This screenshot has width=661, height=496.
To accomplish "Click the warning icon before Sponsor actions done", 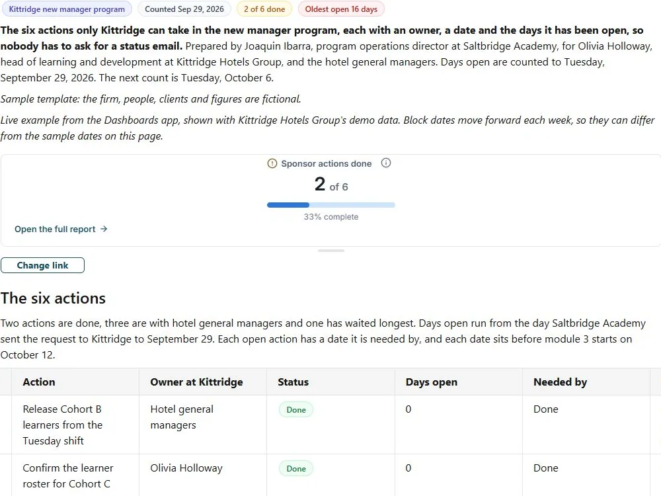I will coord(272,163).
